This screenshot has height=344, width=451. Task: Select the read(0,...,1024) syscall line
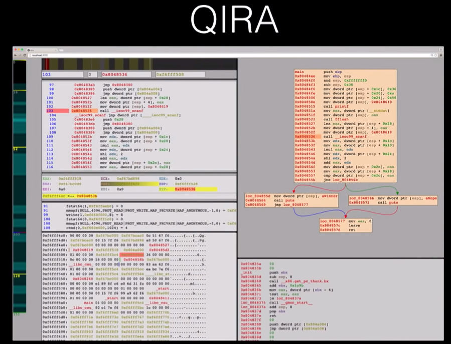(x=85, y=228)
